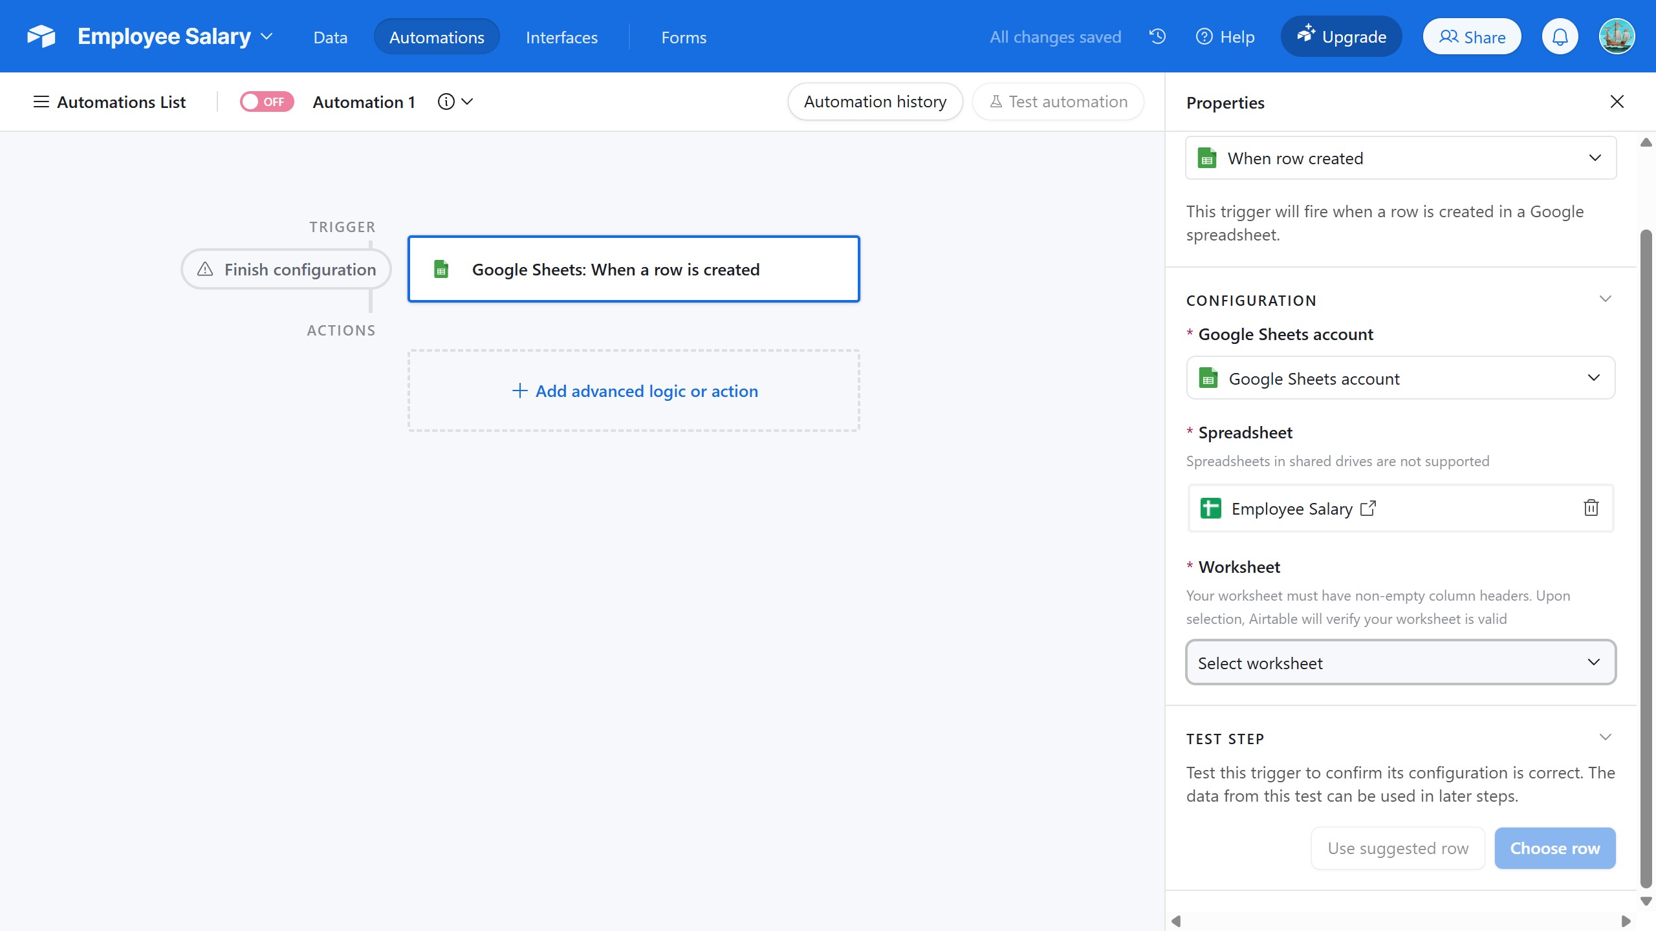The image size is (1656, 931).
Task: Click the Automation 1 name
Action: click(364, 102)
